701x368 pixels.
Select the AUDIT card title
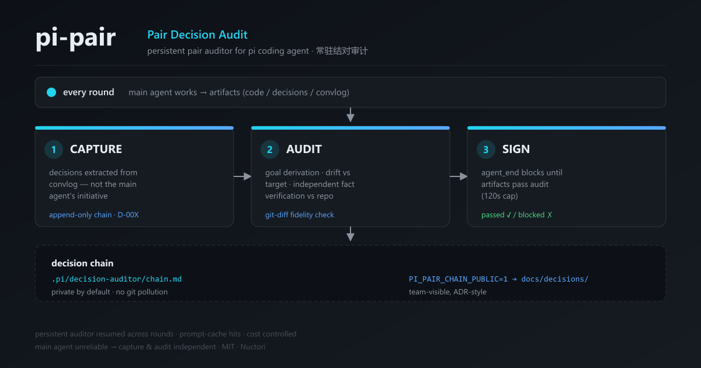(x=304, y=150)
